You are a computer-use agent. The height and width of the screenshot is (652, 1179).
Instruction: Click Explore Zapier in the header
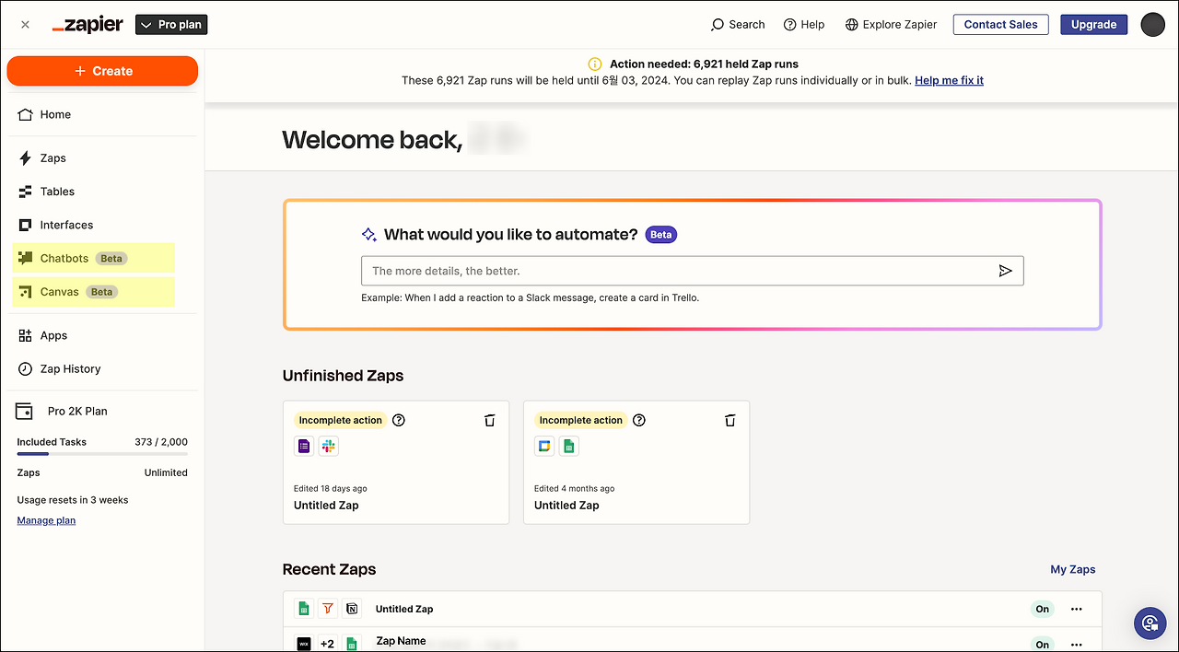coord(891,25)
